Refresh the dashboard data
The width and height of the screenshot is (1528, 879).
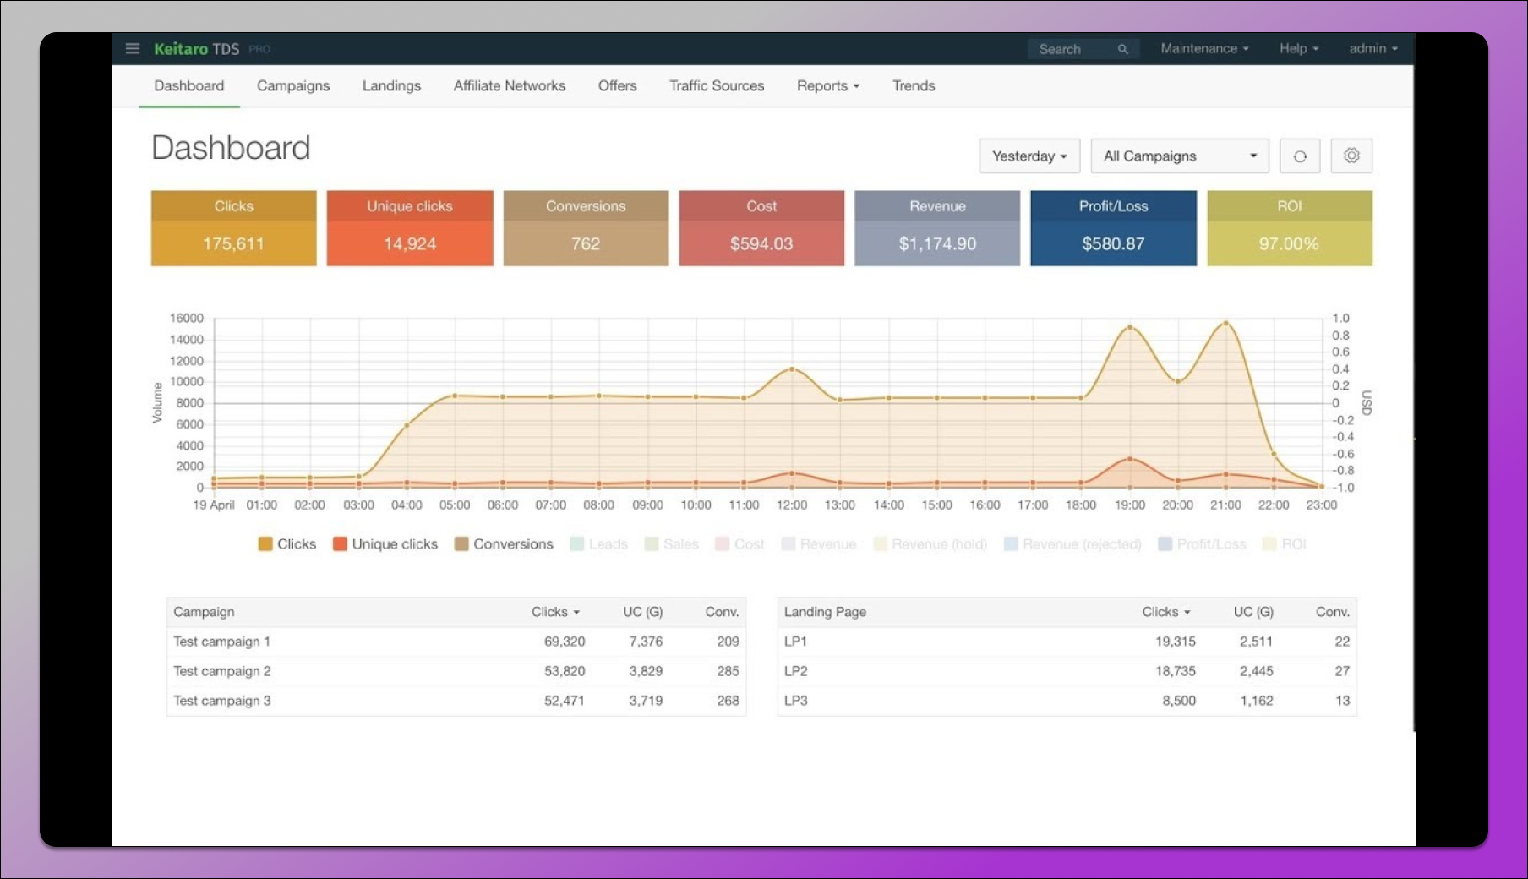[1299, 156]
